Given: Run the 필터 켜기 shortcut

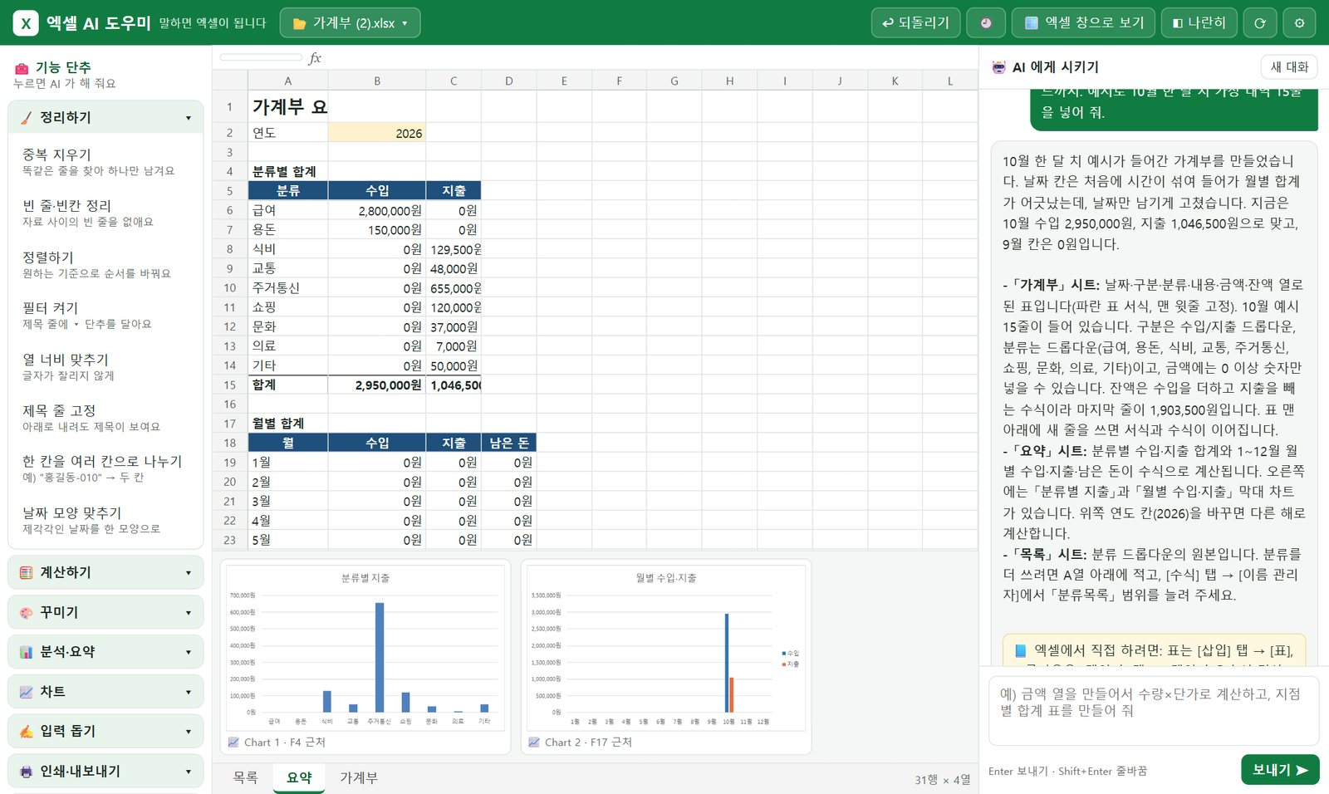Looking at the screenshot, I should point(105,316).
